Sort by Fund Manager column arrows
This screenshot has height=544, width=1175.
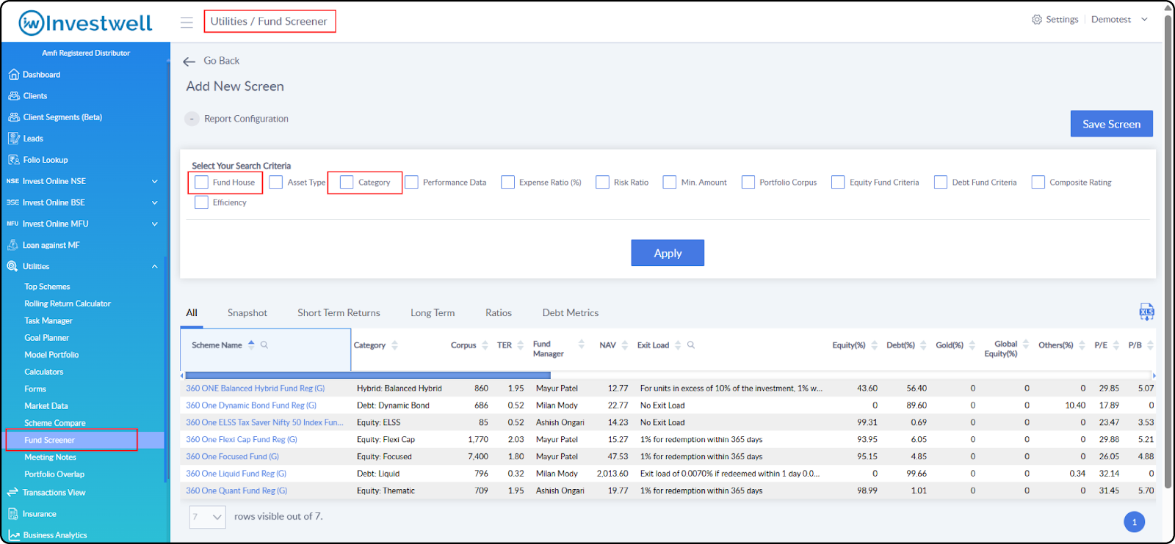tap(582, 345)
